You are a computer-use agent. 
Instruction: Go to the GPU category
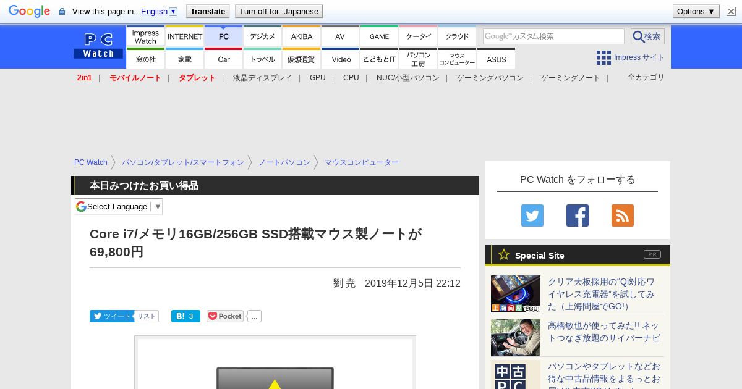[x=317, y=78]
